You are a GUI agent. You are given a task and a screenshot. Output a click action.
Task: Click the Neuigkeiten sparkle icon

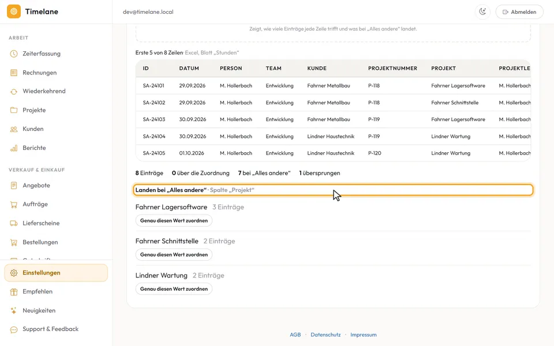tap(14, 311)
